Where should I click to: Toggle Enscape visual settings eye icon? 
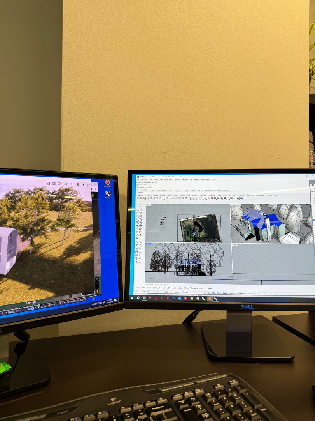point(78,184)
